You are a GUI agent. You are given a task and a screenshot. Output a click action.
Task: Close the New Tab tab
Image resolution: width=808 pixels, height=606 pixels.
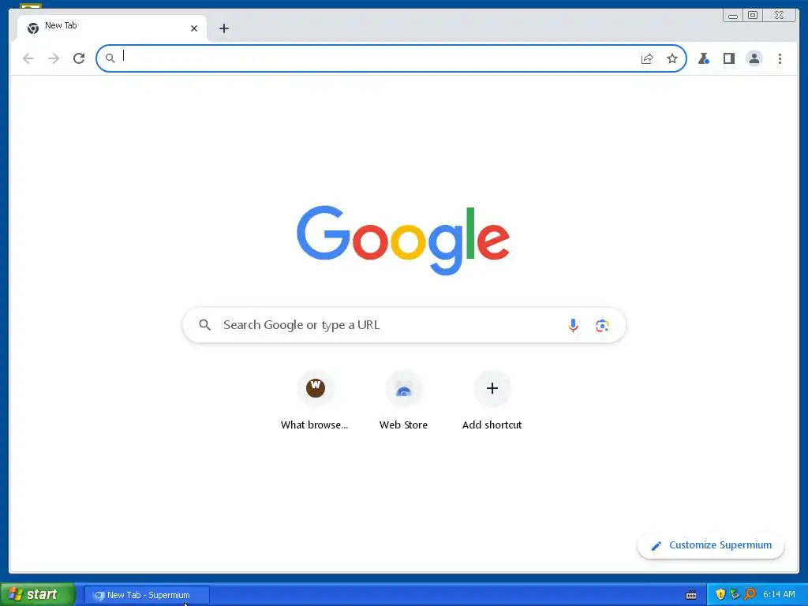pyautogui.click(x=194, y=28)
